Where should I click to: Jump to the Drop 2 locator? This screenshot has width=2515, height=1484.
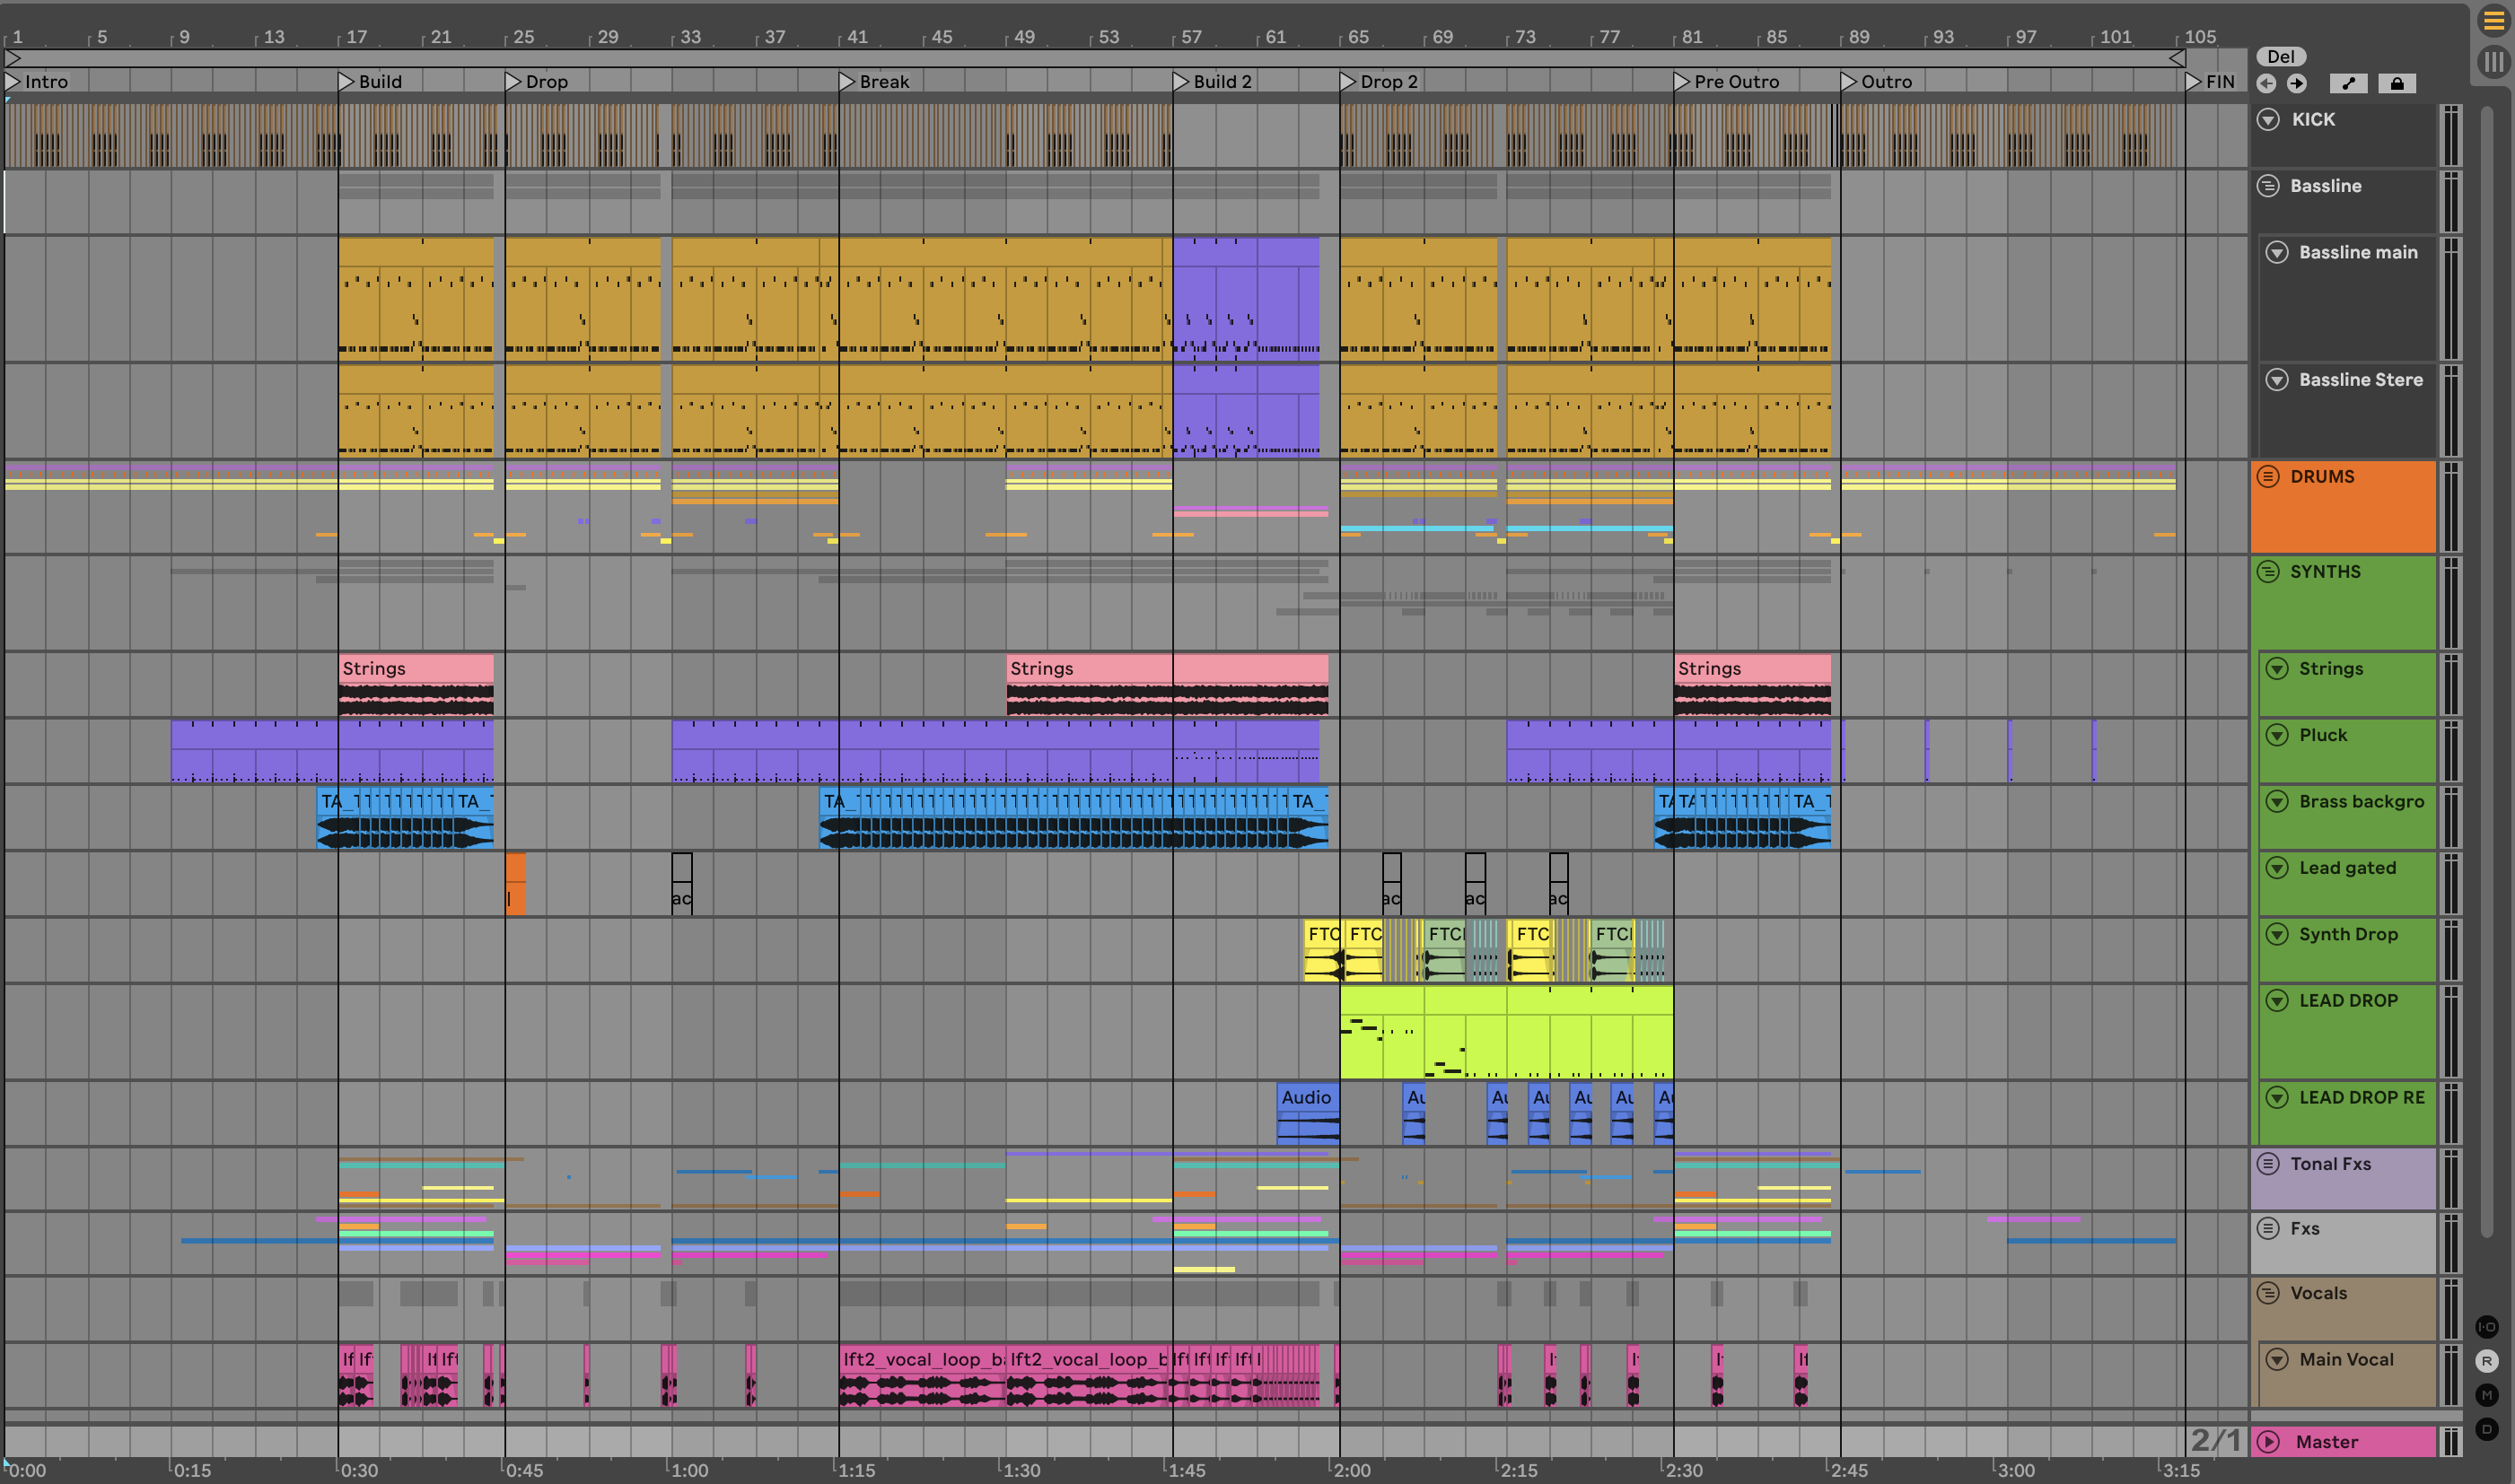pyautogui.click(x=1348, y=82)
